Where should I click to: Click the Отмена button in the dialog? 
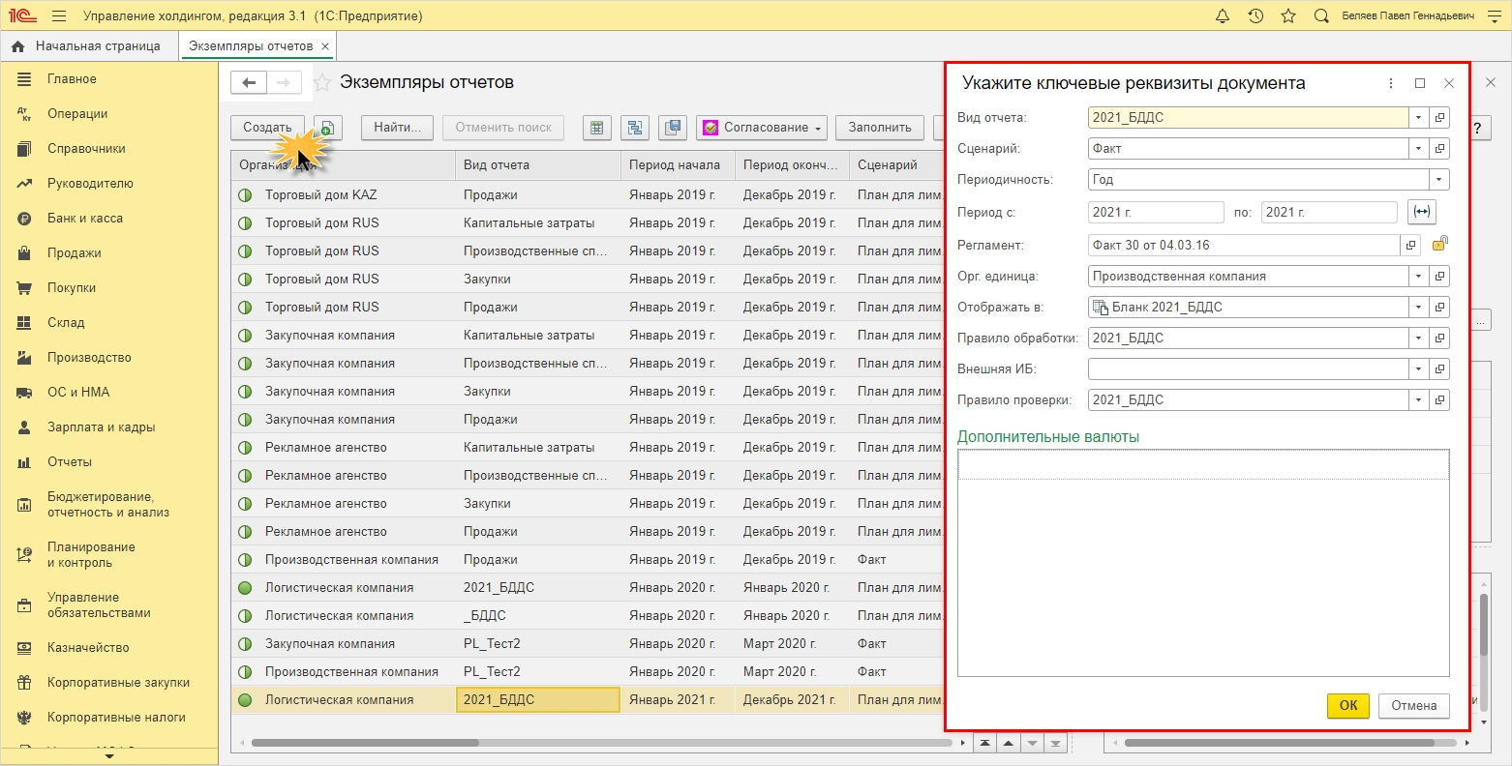coord(1413,705)
